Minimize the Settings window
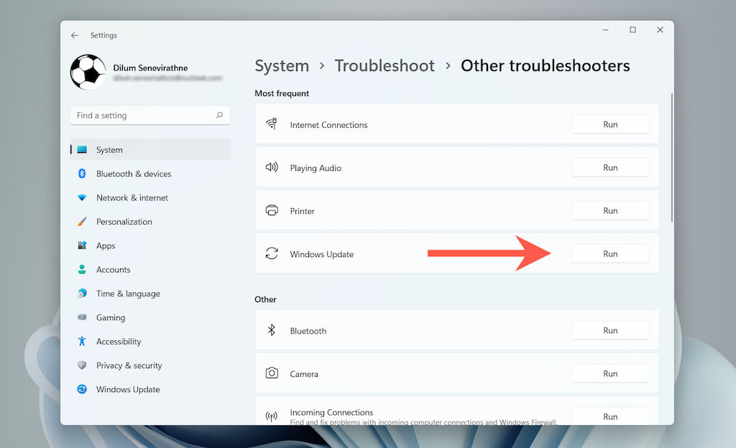The width and height of the screenshot is (736, 448). click(x=605, y=30)
